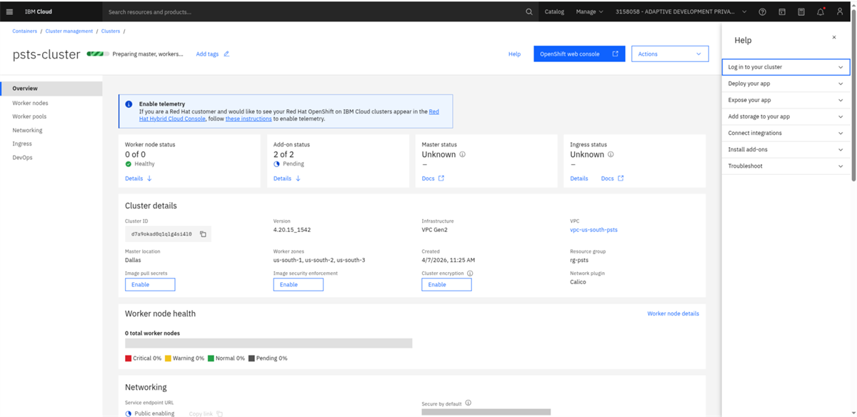The image size is (857, 417).
Task: Click the cluster preparing progress bar
Action: pyautogui.click(x=98, y=54)
